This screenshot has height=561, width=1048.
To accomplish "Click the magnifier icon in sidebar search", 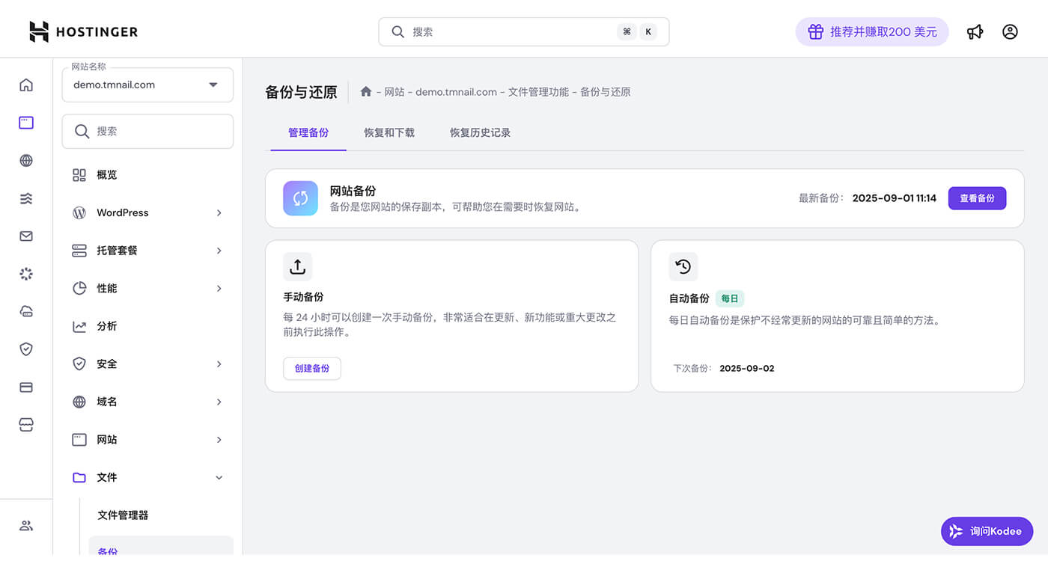I will click(82, 131).
